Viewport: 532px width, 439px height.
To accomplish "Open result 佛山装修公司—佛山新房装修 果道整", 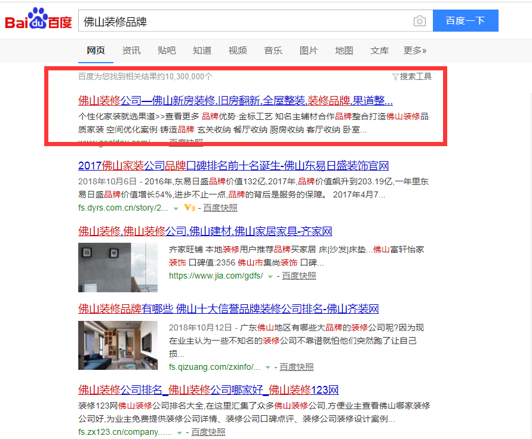I will point(235,101).
